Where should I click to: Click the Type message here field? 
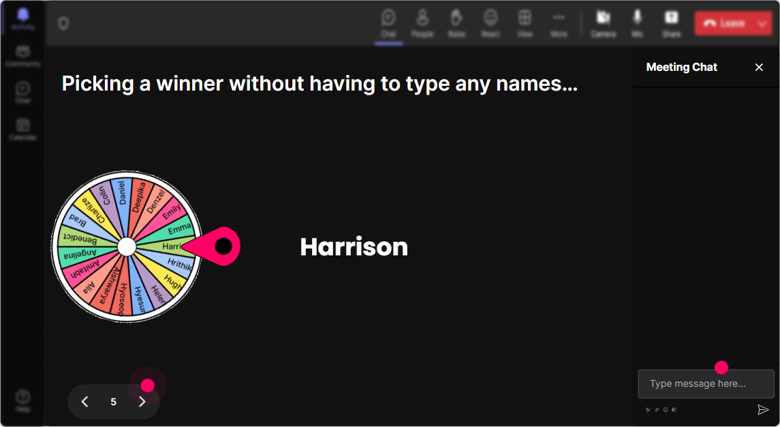click(706, 383)
